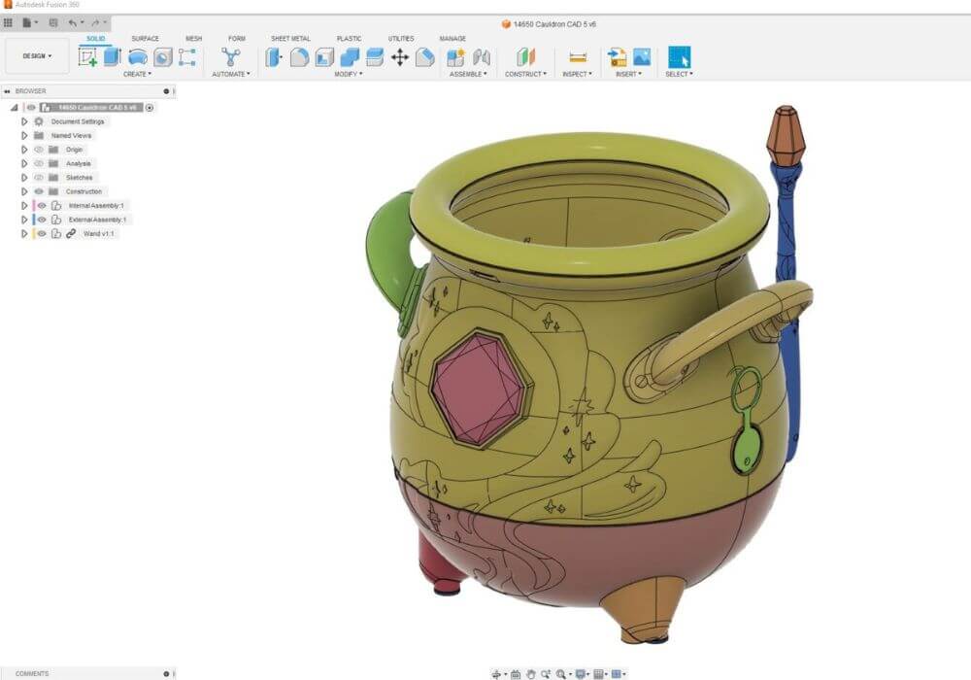Select the Create Sketch tool
971x680 pixels.
(x=87, y=57)
